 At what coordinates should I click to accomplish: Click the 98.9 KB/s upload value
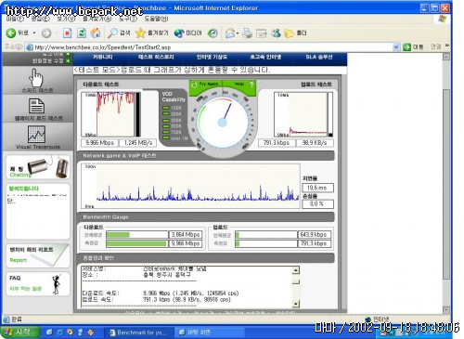[315, 143]
